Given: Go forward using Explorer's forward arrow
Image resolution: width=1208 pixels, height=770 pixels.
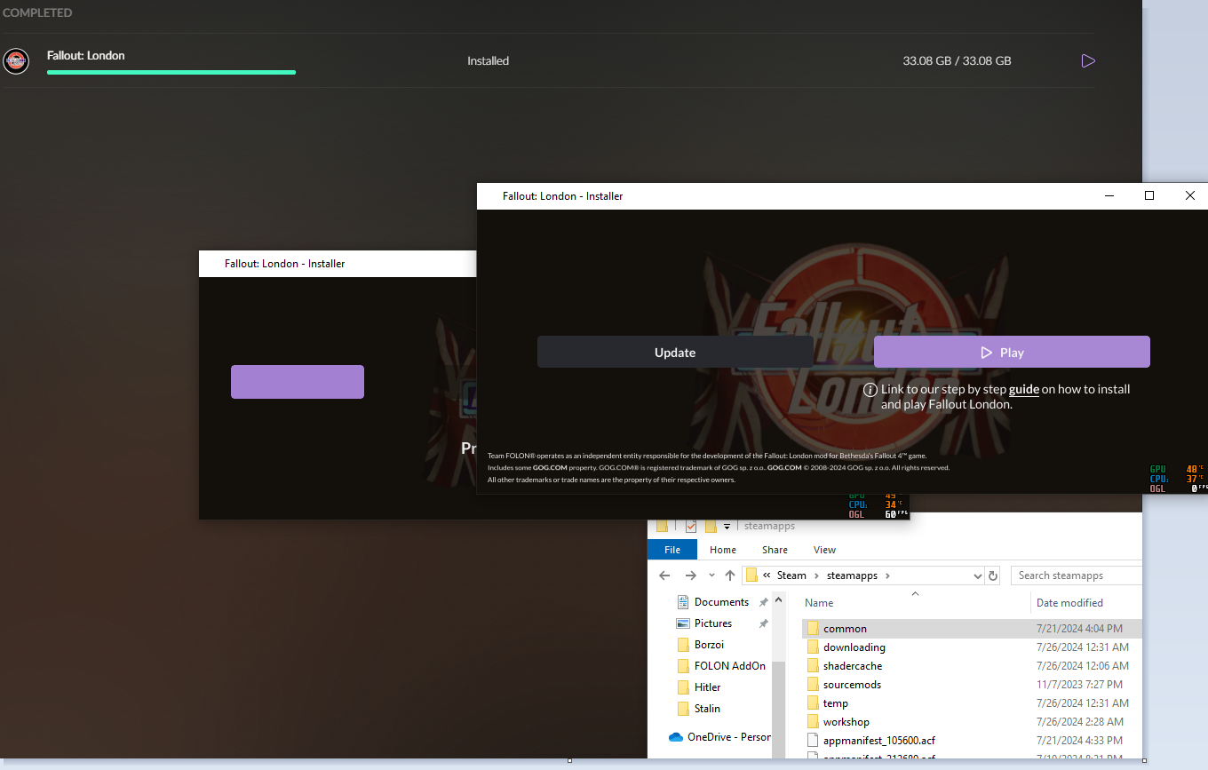Looking at the screenshot, I should pyautogui.click(x=691, y=576).
